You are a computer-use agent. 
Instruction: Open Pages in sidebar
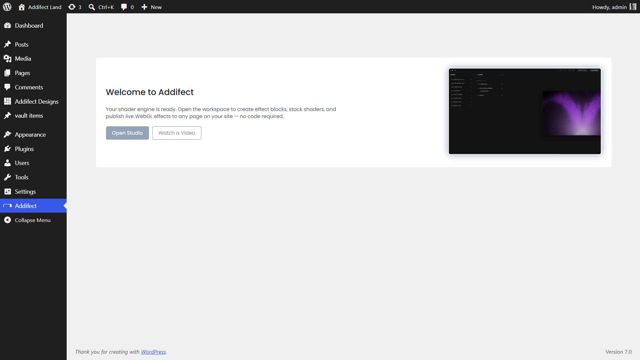point(33,73)
